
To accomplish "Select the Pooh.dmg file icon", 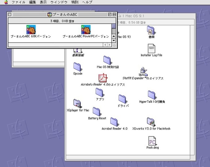I will tap(152, 141).
